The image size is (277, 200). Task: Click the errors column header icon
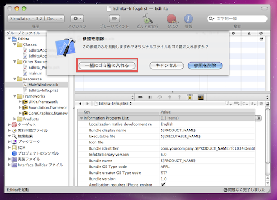[233, 33]
